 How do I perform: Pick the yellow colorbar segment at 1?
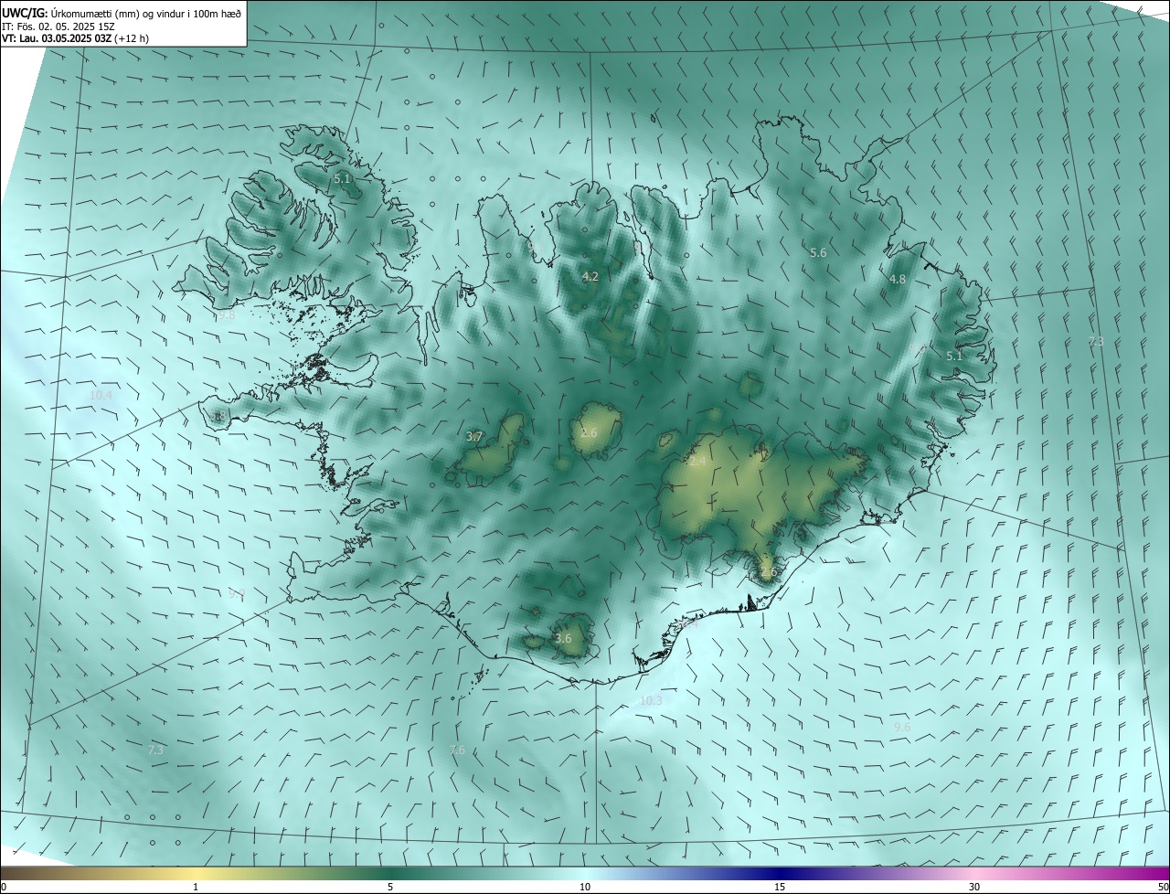click(x=196, y=874)
